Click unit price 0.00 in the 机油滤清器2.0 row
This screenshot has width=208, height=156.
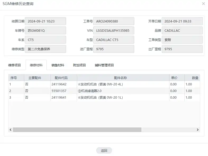(x=177, y=91)
